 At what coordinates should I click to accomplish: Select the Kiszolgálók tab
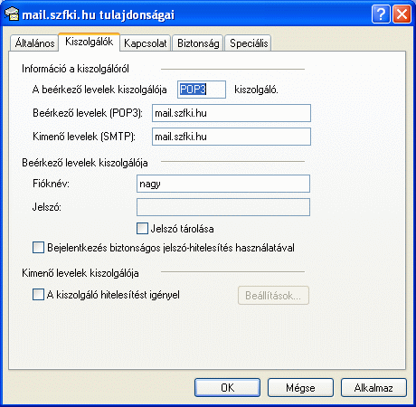[x=90, y=42]
